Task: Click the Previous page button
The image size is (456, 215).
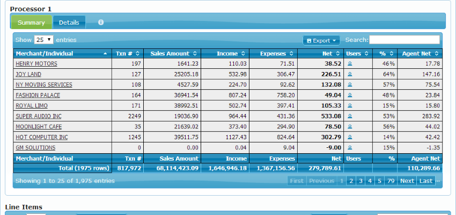Action: [x=322, y=181]
